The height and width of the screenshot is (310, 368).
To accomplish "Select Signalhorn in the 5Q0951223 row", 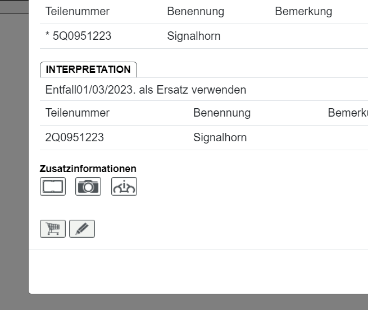I will point(193,36).
